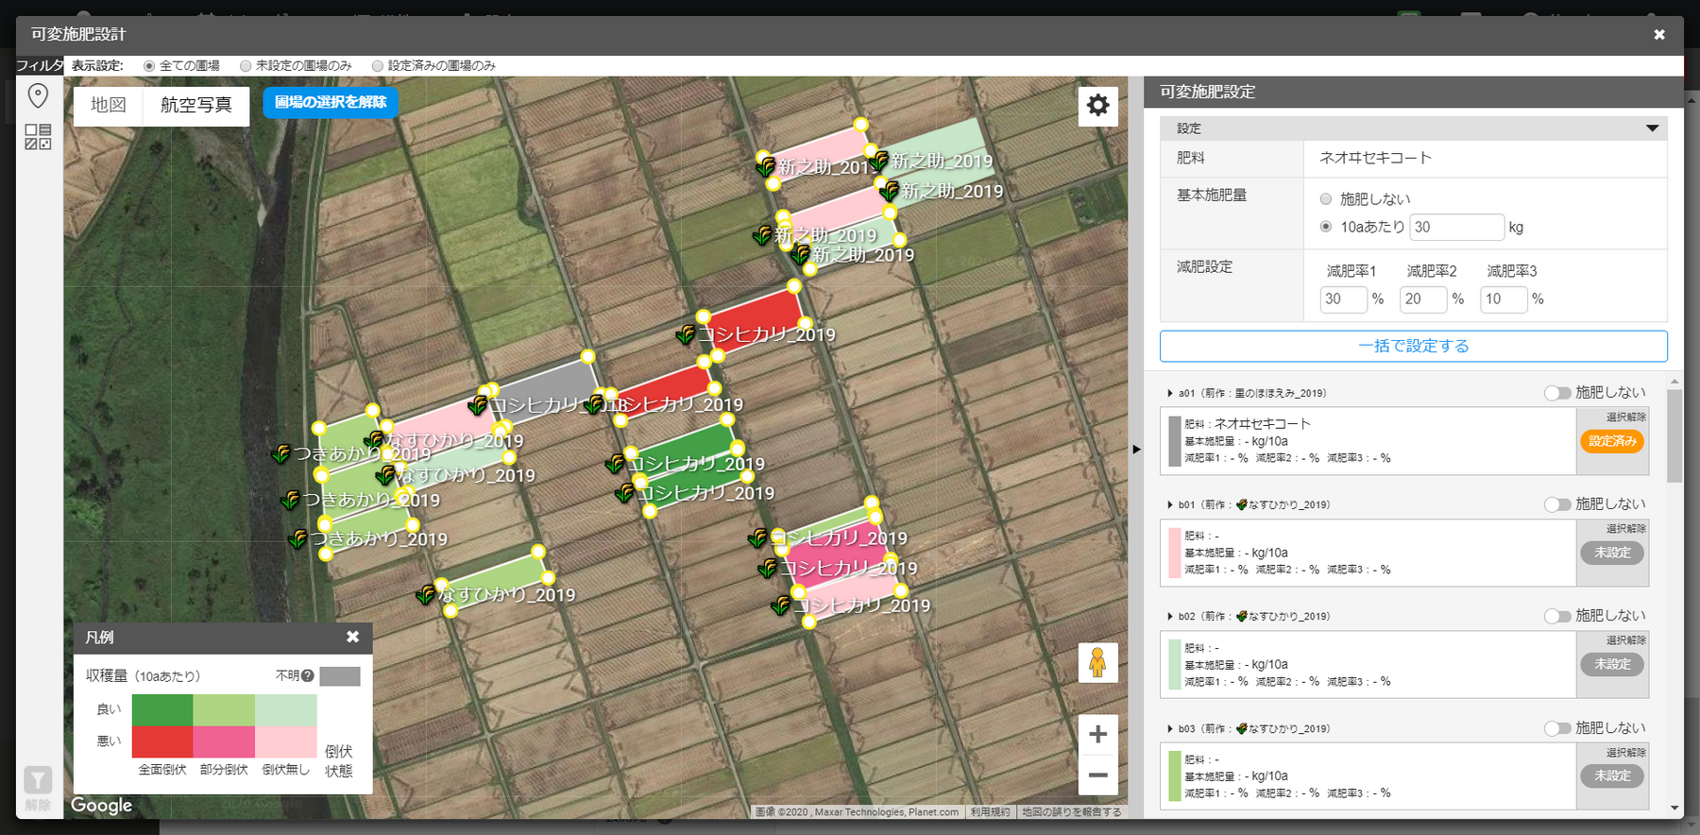Click the location pin icon in left sidebar
The image size is (1700, 835).
[38, 95]
